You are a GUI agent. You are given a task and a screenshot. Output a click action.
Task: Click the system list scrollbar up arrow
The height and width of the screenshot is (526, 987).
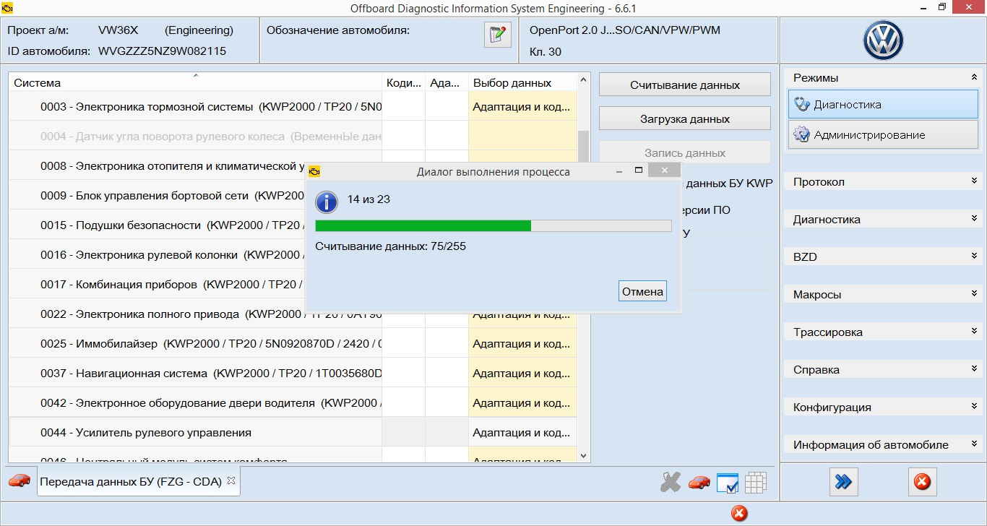(x=583, y=82)
